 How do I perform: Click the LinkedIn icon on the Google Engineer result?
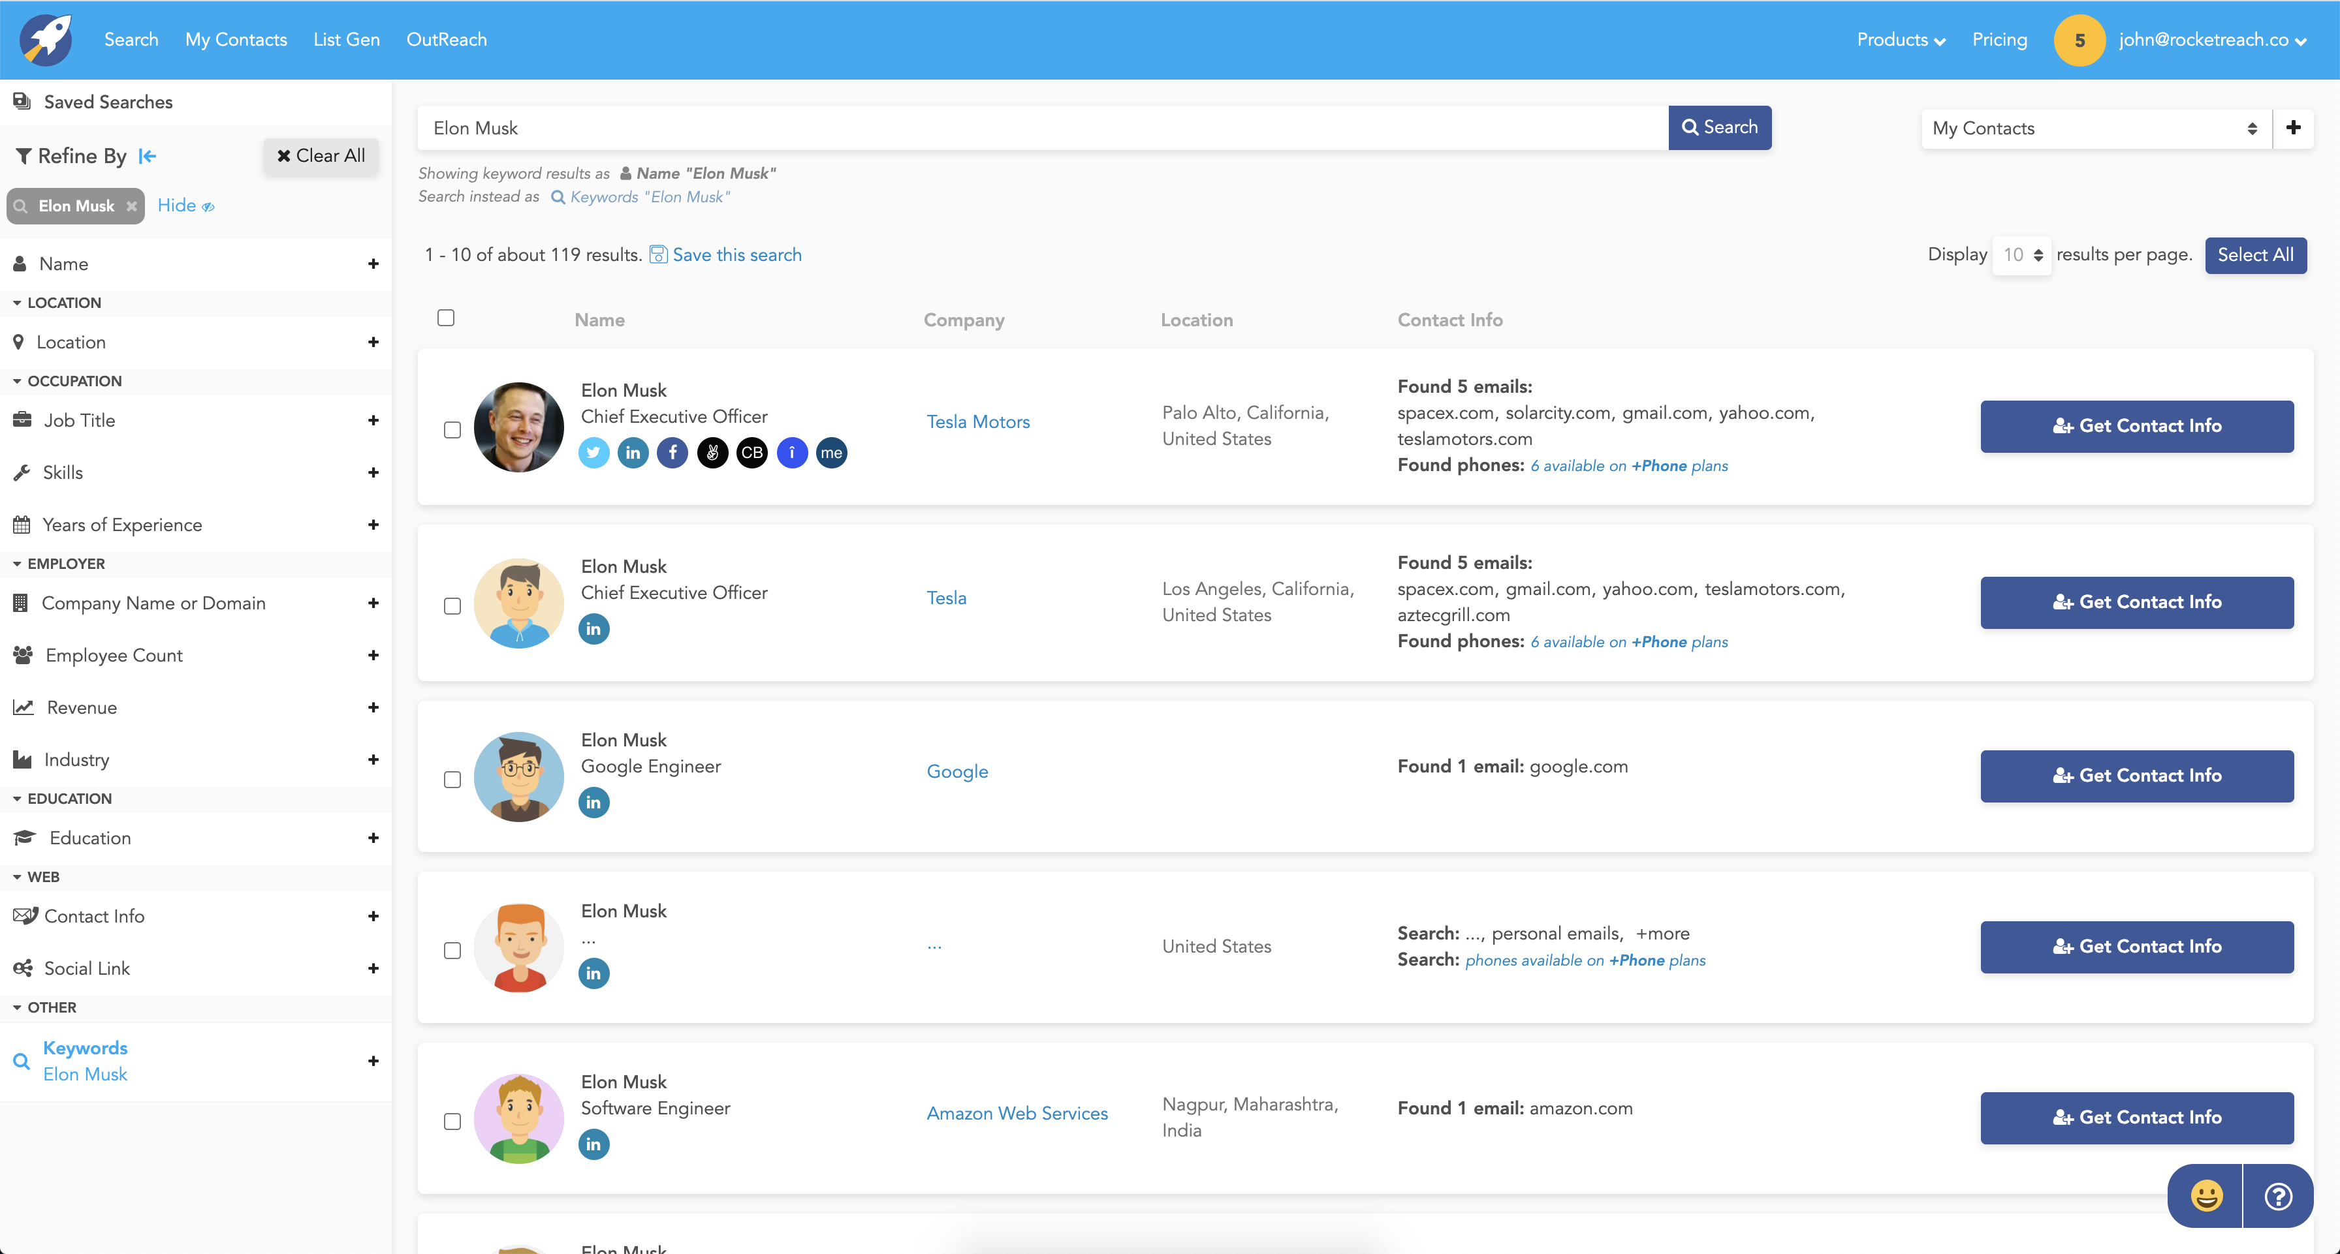[593, 802]
